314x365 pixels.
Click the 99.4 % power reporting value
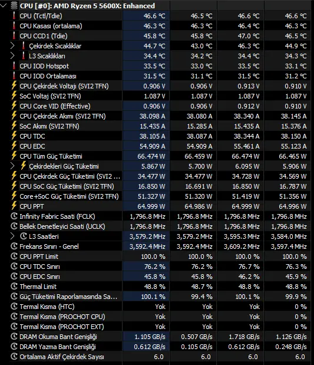coord(201,297)
